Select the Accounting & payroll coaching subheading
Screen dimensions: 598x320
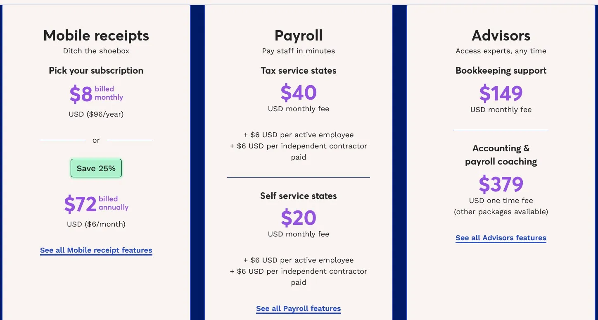coord(501,155)
